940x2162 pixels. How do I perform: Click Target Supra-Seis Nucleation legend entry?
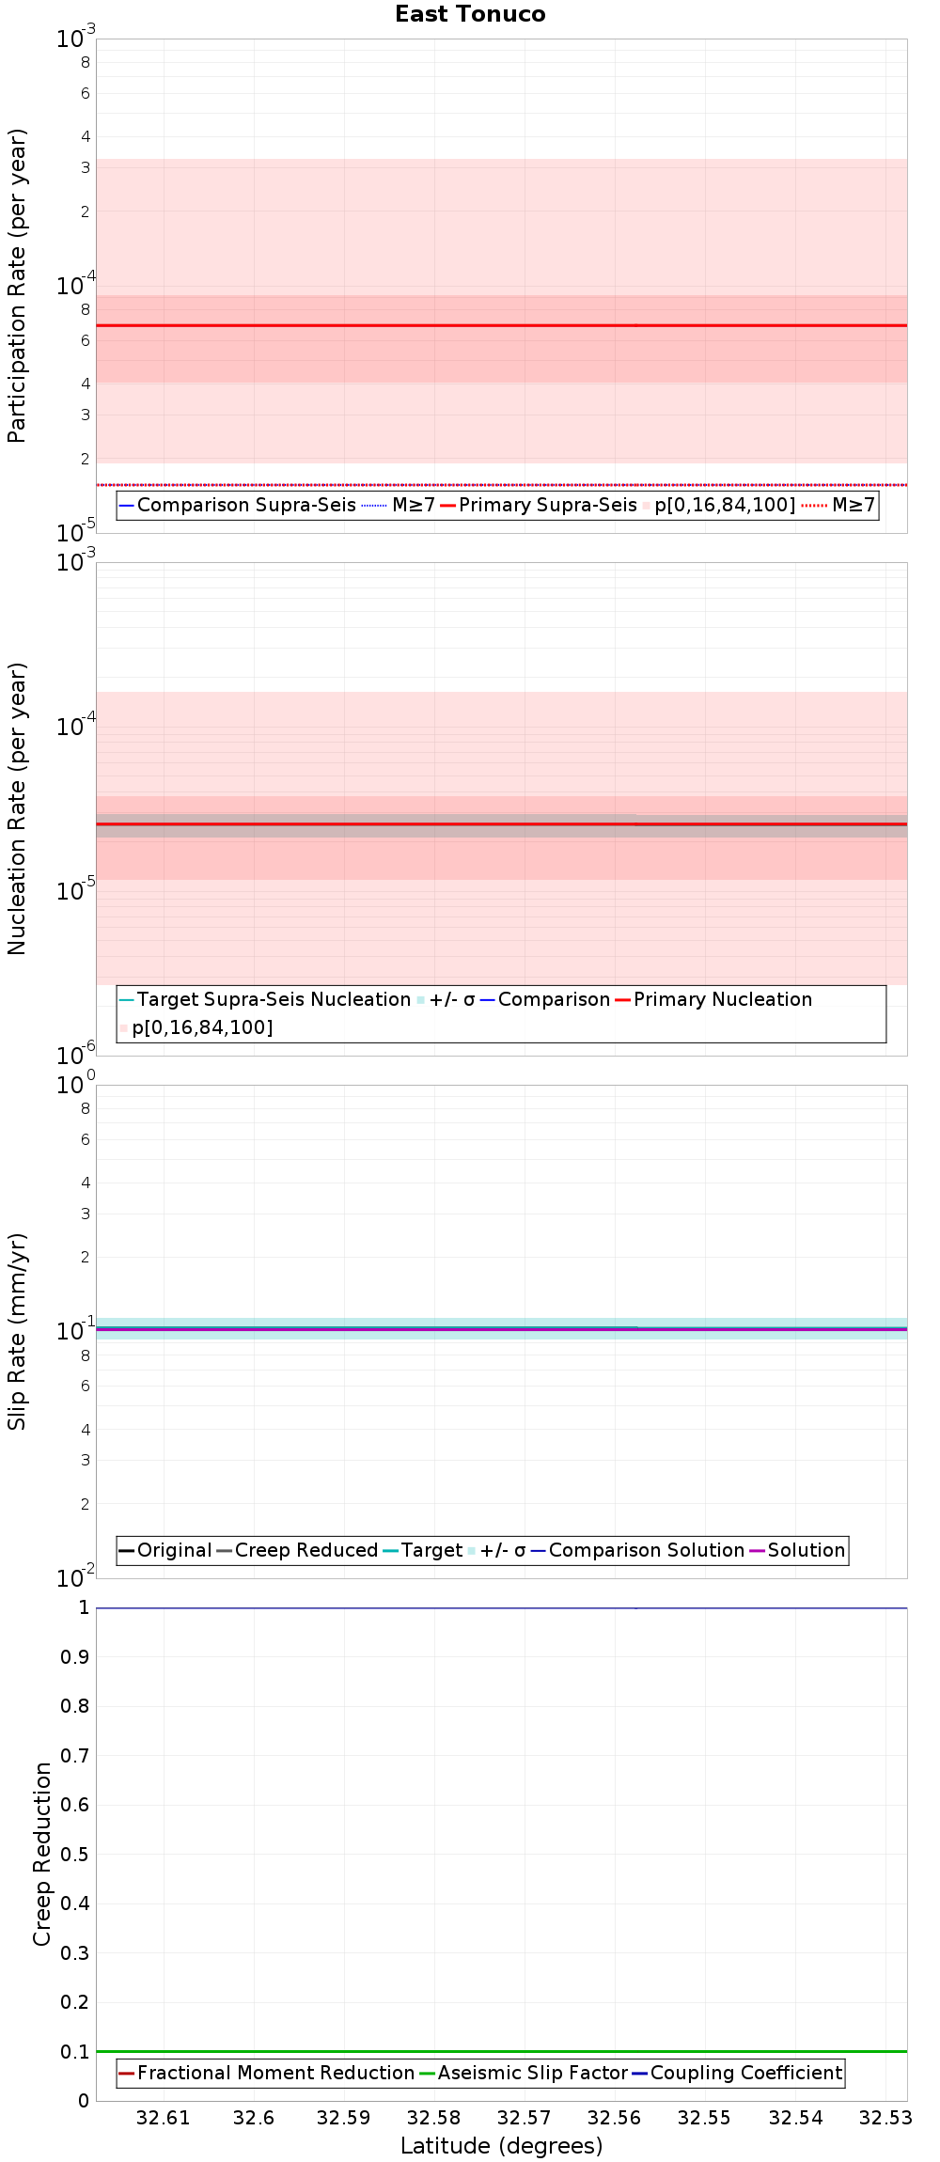click(265, 999)
